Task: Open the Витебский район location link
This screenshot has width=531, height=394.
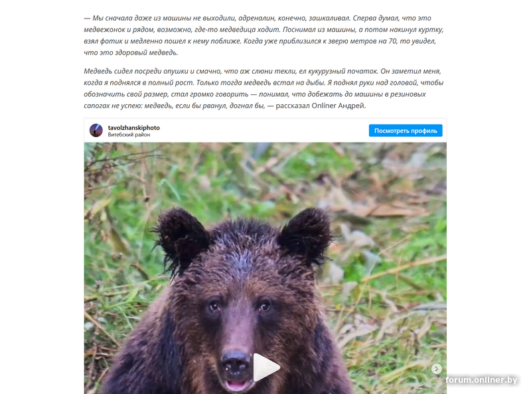Action: click(x=129, y=135)
